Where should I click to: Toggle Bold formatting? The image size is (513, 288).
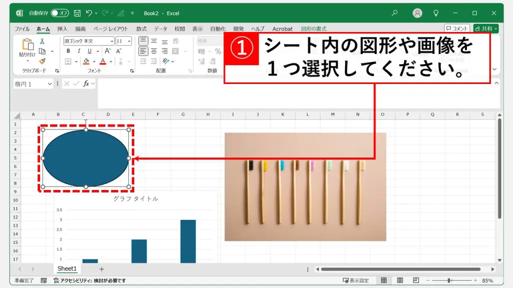coord(67,51)
